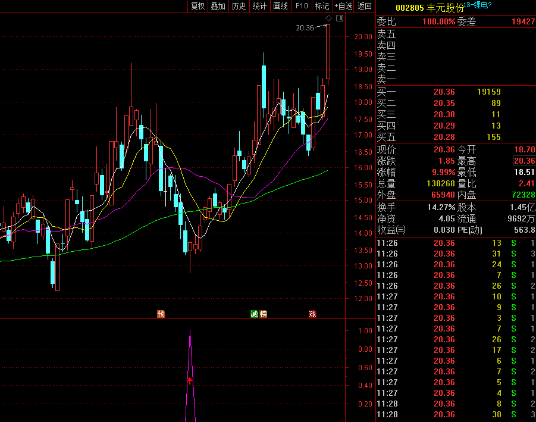The width and height of the screenshot is (536, 422).
Task: Click the 1.00 indicator axis label
Action: point(365,331)
